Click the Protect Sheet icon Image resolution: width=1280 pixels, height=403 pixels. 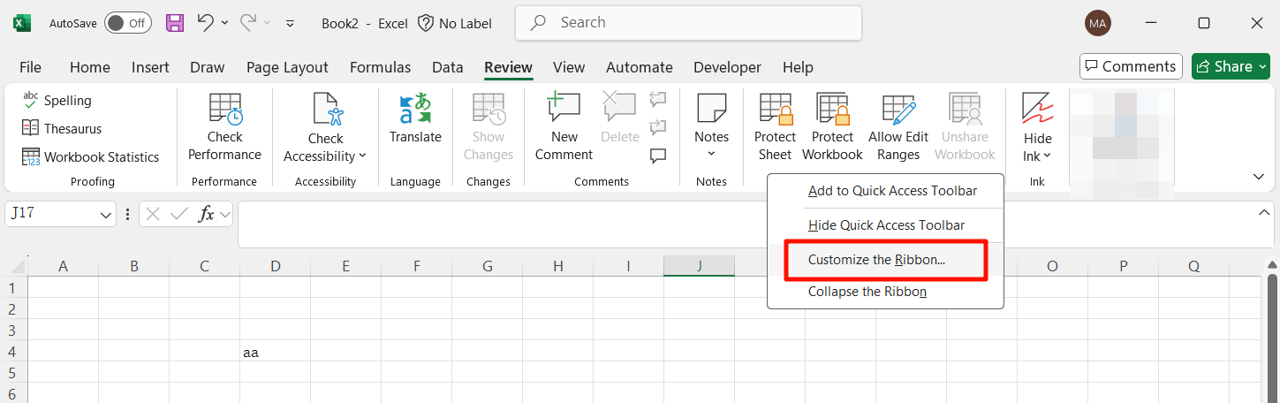pyautogui.click(x=775, y=110)
